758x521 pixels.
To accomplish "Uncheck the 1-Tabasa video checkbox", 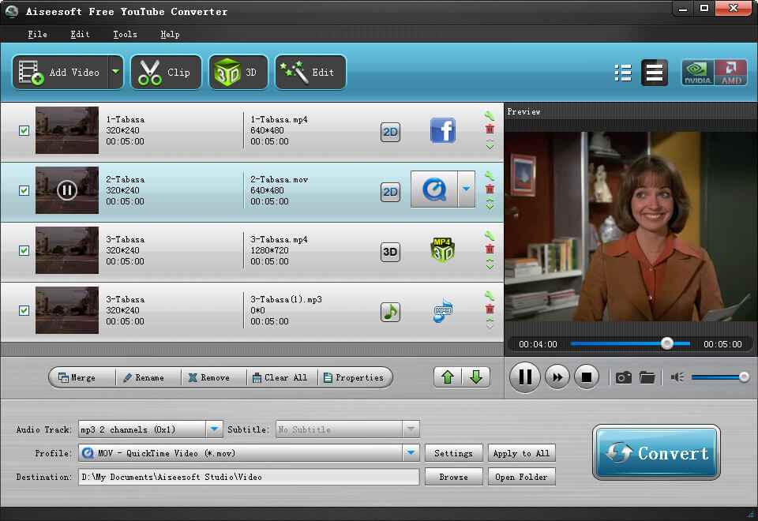I will point(24,130).
